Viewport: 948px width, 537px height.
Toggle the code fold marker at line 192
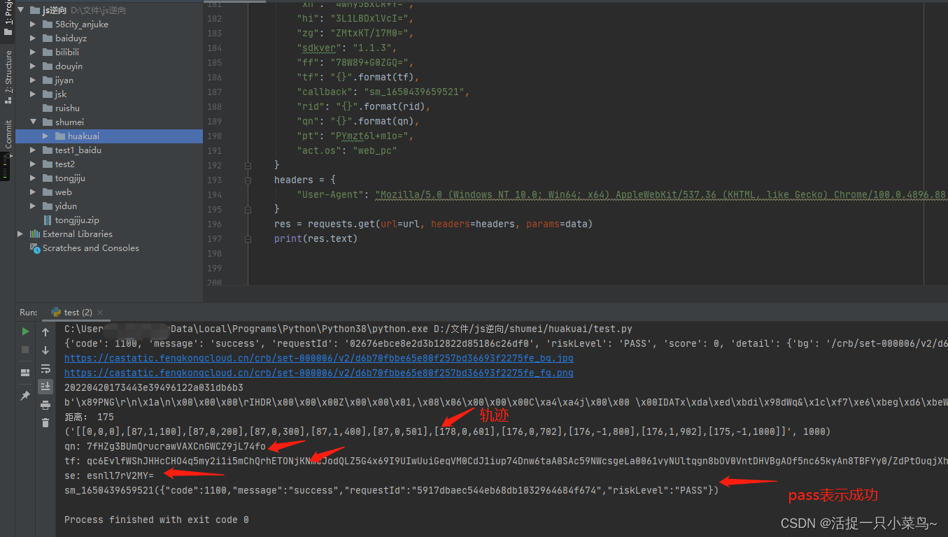coord(248,165)
